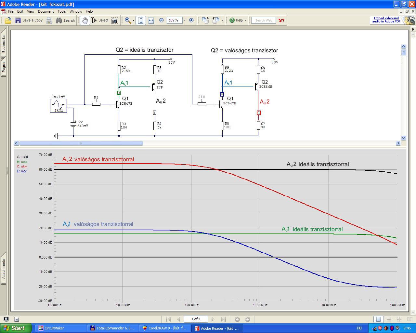Toggle Fit Page view mode
The width and height of the screenshot is (416, 333).
(141, 20)
